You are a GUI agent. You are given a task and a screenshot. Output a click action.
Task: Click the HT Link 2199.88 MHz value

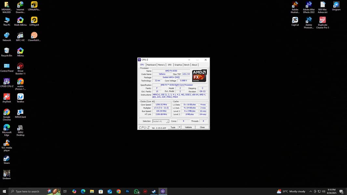click(161, 114)
